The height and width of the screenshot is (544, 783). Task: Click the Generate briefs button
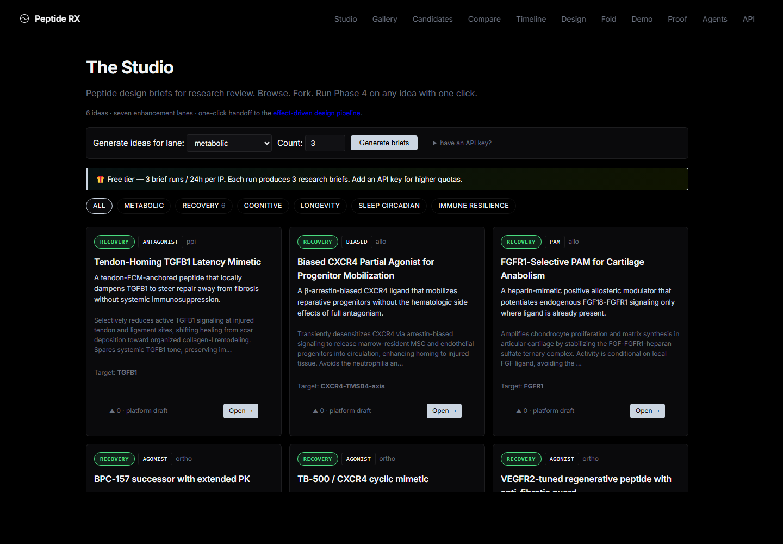click(384, 143)
